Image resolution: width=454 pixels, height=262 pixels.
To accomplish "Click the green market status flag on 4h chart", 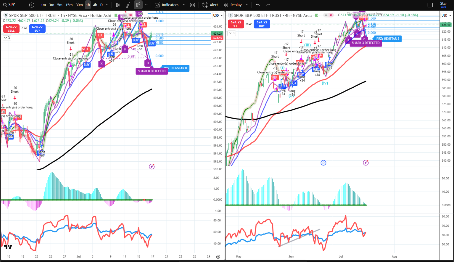I will pyautogui.click(x=317, y=15).
